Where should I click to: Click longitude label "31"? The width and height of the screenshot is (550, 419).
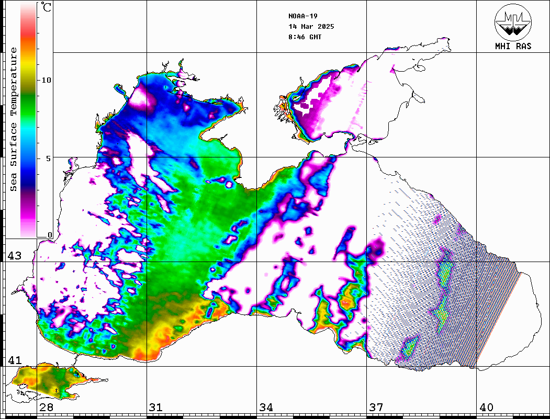click(156, 407)
